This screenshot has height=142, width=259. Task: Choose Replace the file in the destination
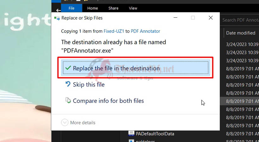click(x=136, y=68)
